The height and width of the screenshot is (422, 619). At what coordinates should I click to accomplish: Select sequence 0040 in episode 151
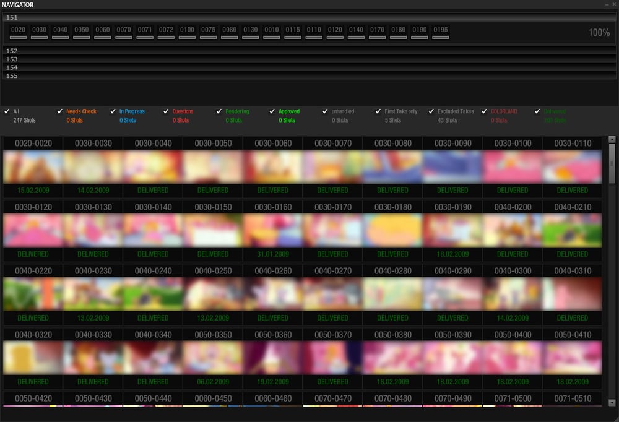point(61,32)
